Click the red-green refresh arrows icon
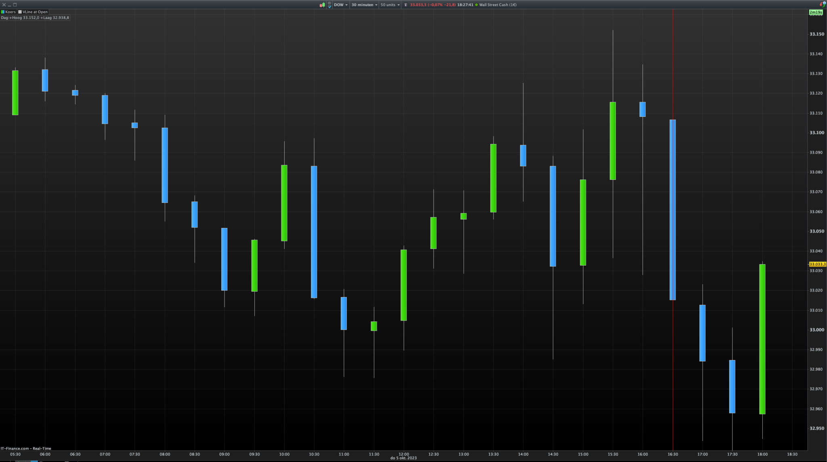 click(823, 4)
